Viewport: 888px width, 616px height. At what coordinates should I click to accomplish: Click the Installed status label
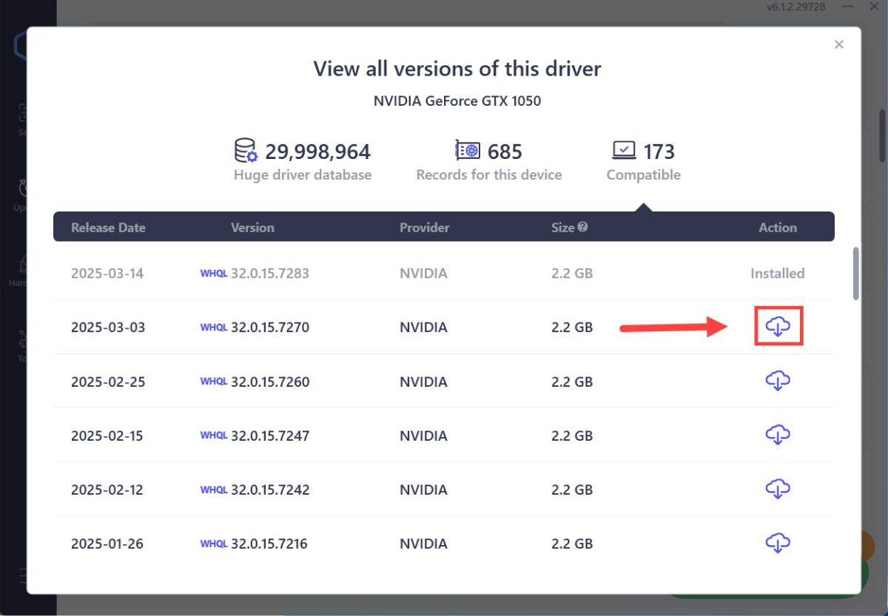click(x=777, y=273)
